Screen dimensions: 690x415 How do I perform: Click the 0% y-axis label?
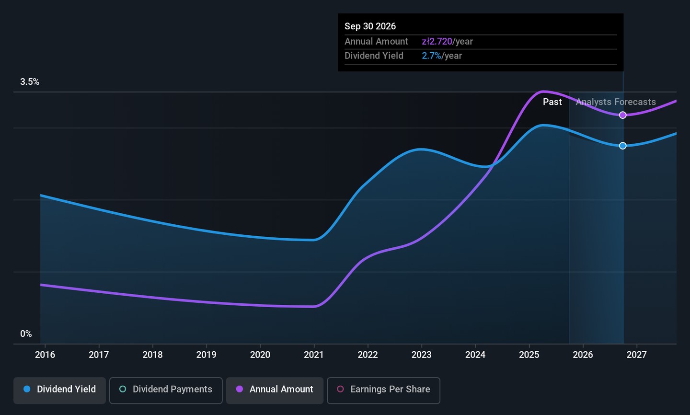click(26, 334)
